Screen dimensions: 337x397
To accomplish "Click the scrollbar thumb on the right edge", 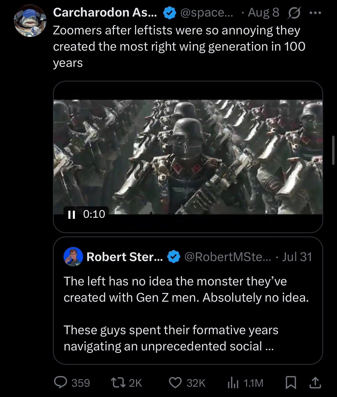I will (x=333, y=150).
